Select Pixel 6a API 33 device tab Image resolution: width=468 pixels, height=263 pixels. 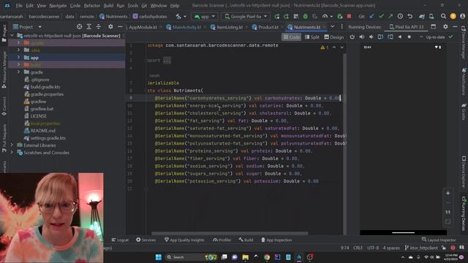pyautogui.click(x=407, y=27)
